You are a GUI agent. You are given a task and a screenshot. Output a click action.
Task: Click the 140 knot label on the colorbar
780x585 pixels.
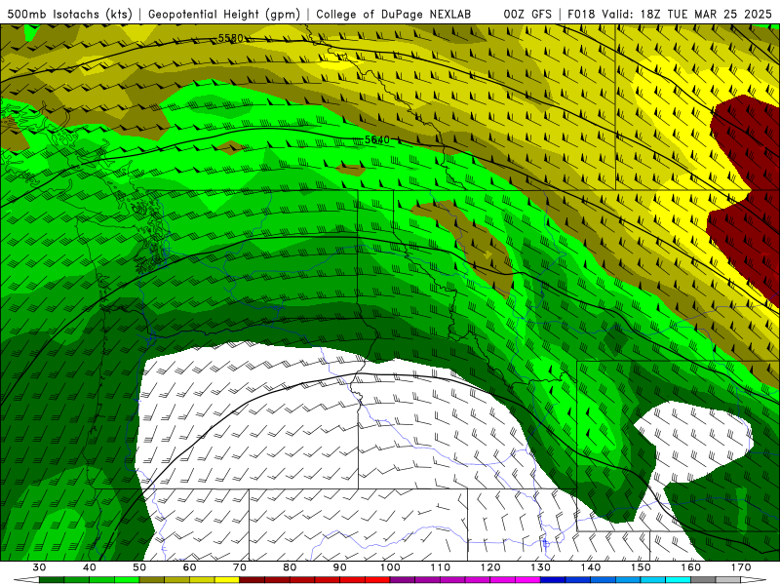(x=591, y=567)
